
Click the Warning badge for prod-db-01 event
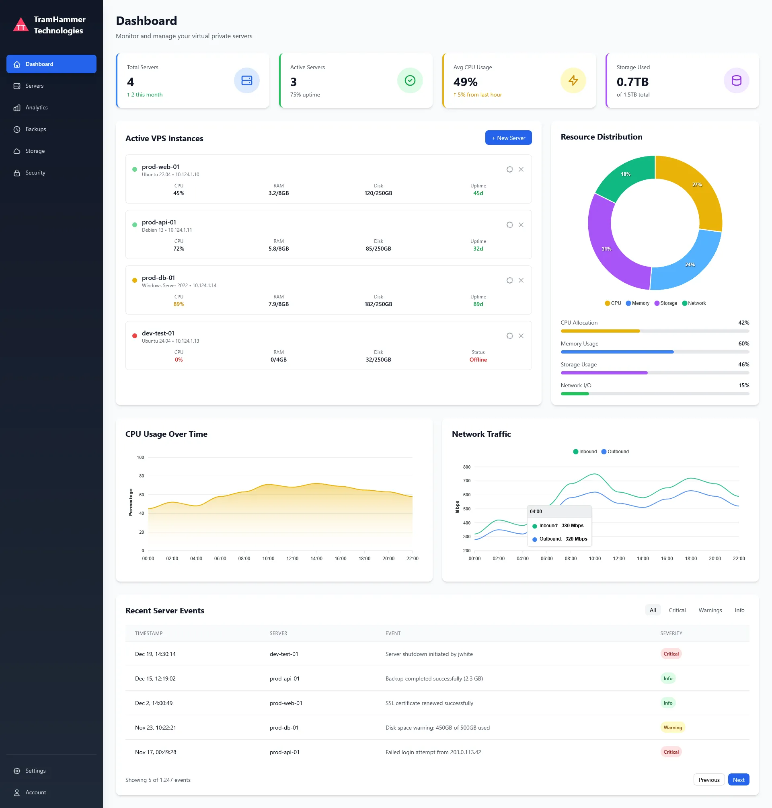pyautogui.click(x=672, y=728)
